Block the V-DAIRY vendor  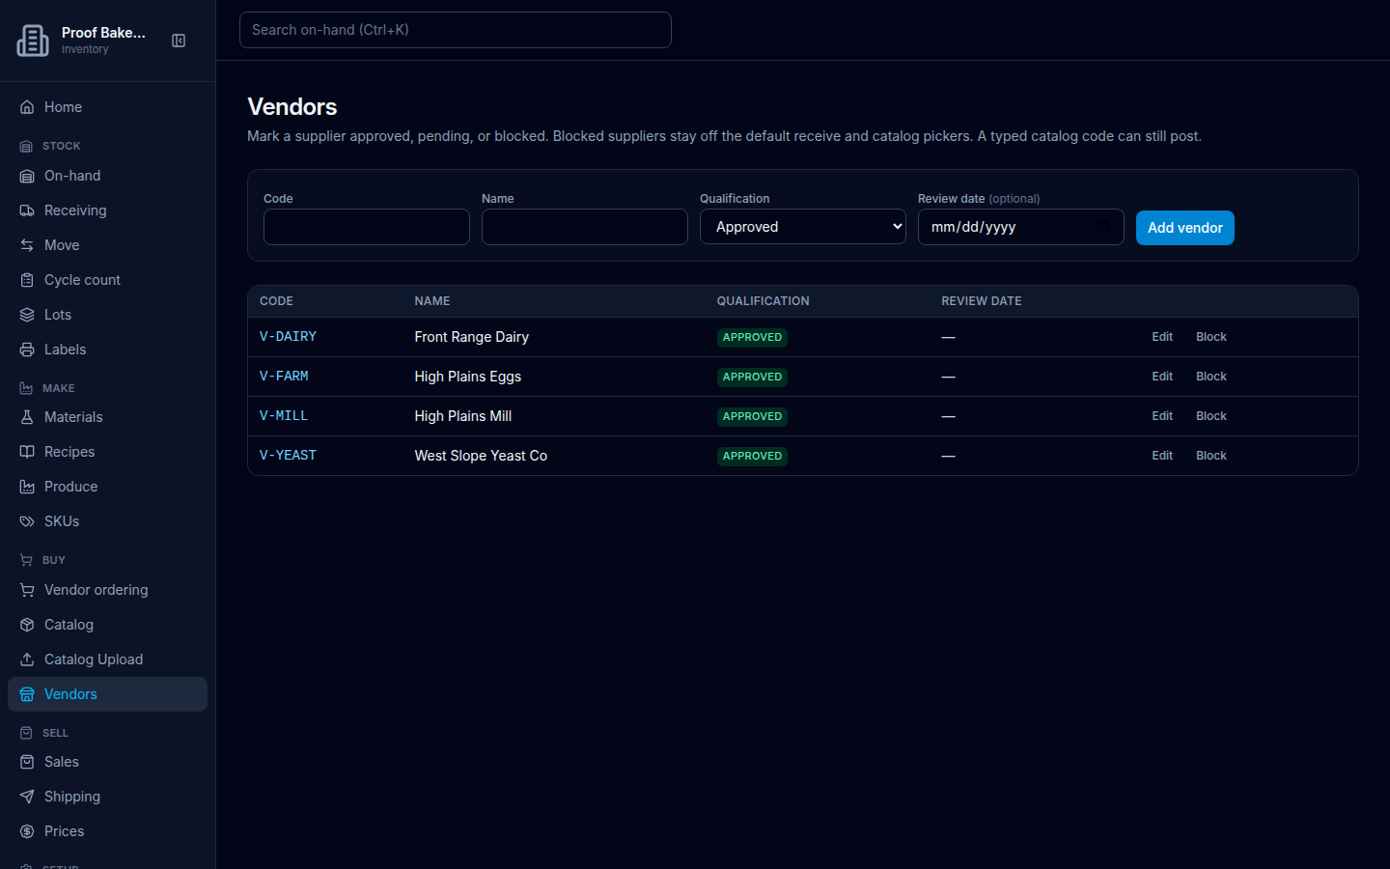coord(1211,337)
